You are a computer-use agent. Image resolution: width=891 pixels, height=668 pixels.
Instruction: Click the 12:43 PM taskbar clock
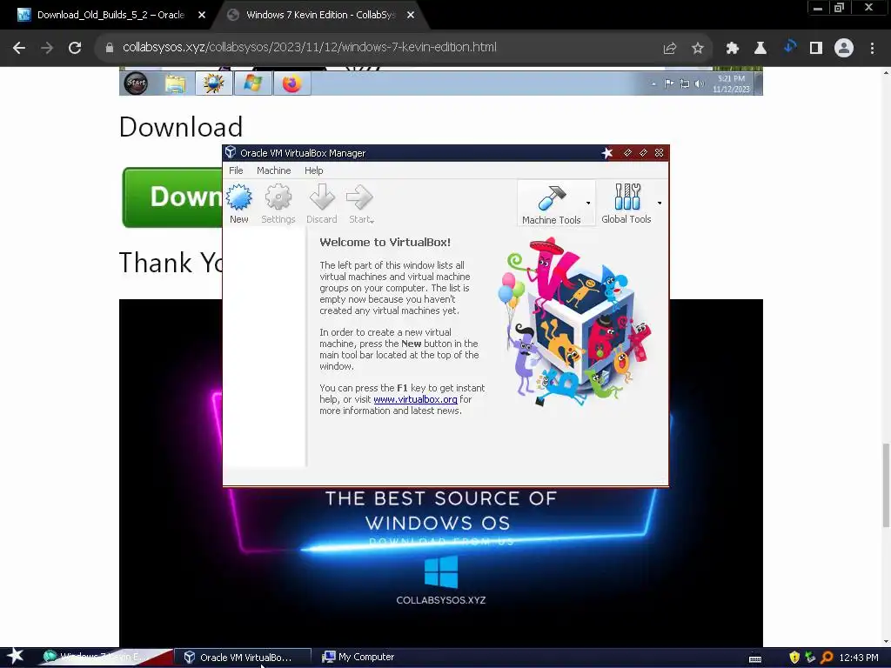859,658
